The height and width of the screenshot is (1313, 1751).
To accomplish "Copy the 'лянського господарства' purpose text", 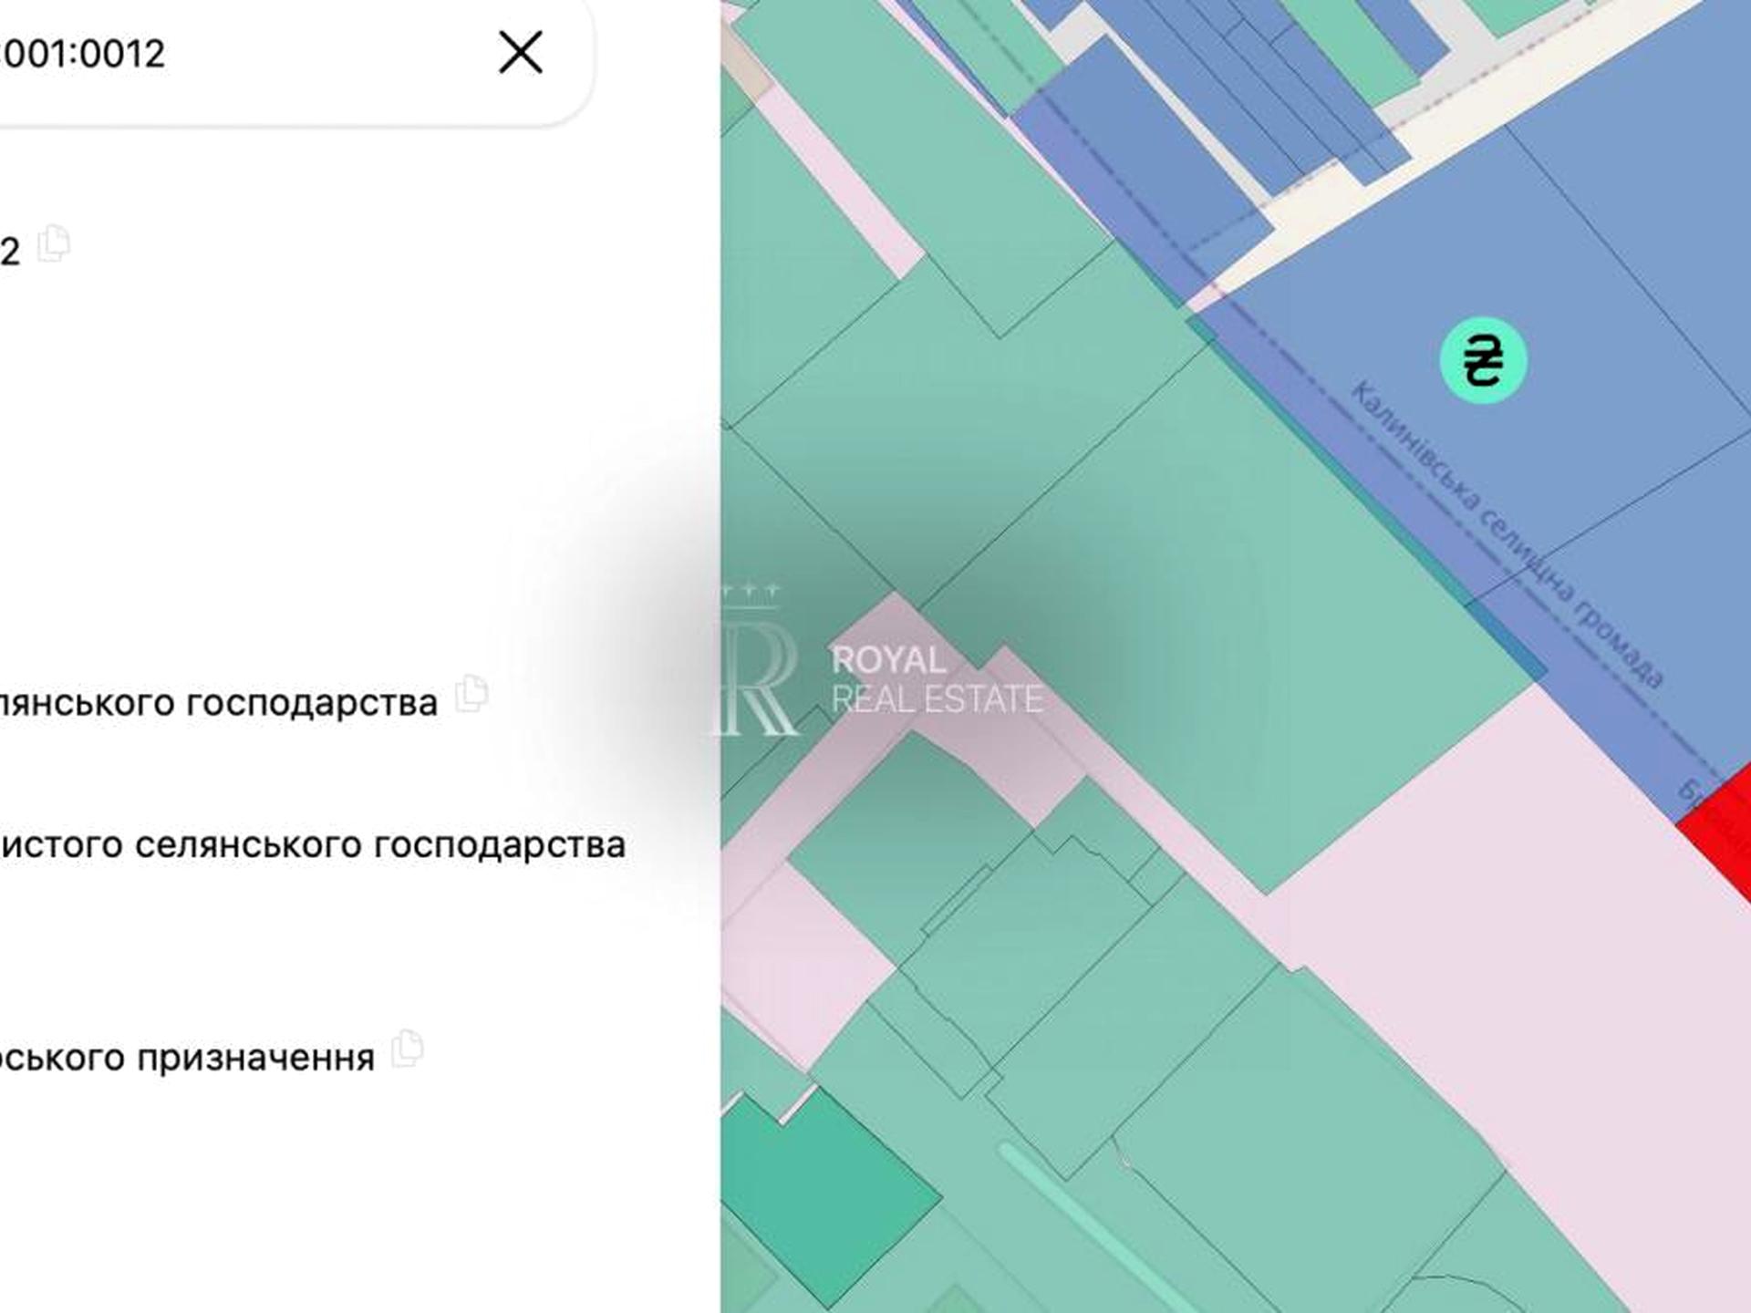I will coord(471,695).
